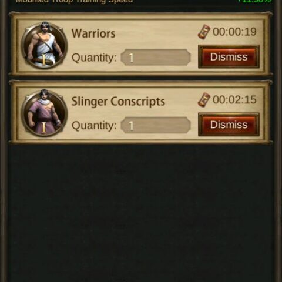This screenshot has width=282, height=282.
Task: Select the tier I badge on Warriors portrait
Action: (43, 60)
